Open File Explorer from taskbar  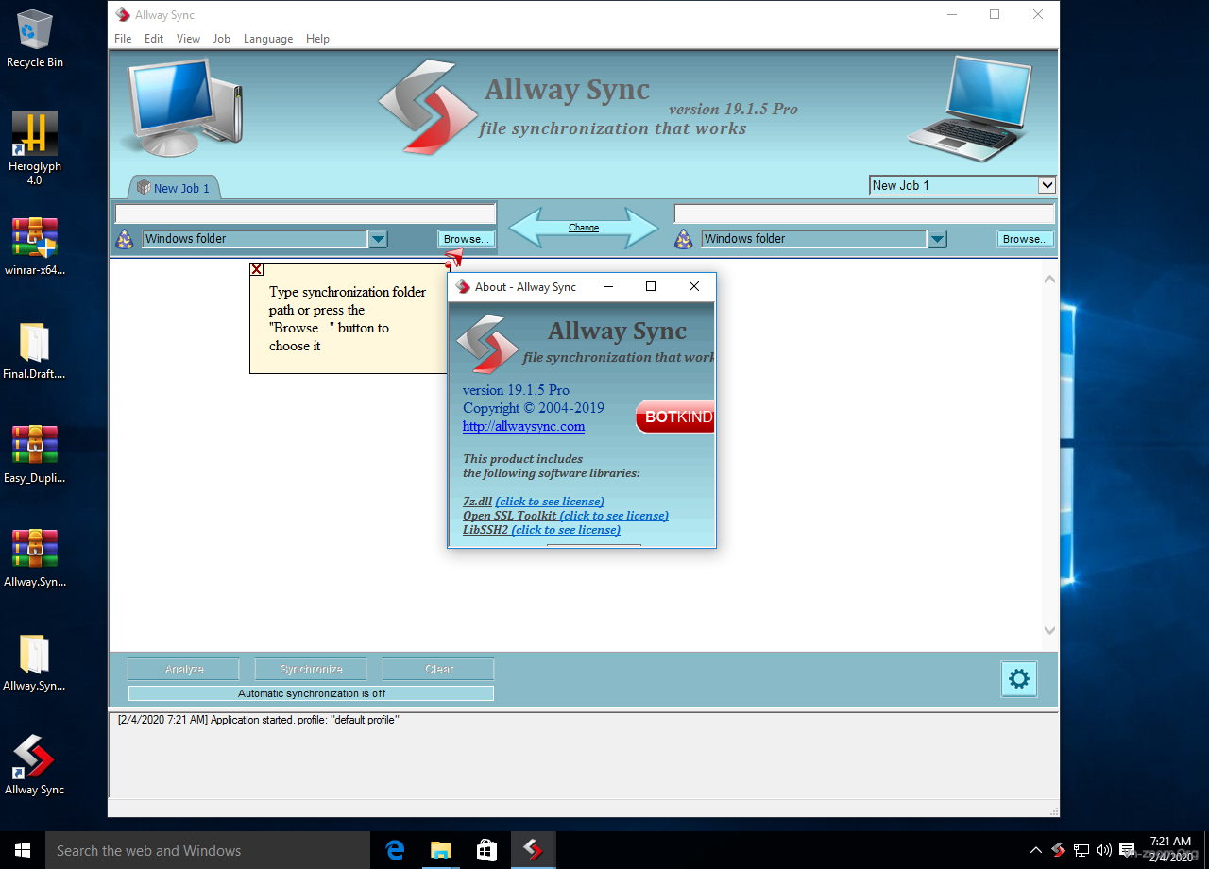441,850
